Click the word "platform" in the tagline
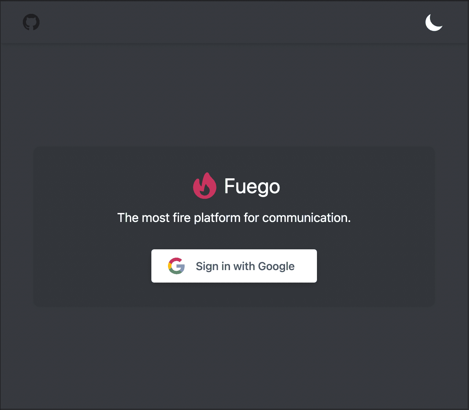Viewport: 469px width, 410px height. point(217,218)
